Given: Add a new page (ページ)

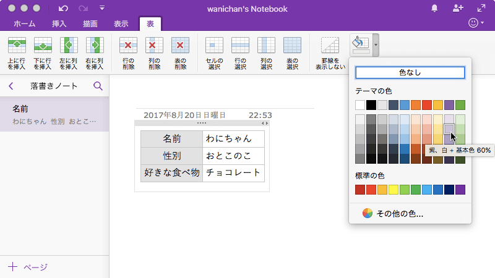Looking at the screenshot, I should 28,267.
